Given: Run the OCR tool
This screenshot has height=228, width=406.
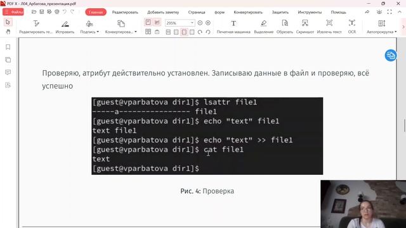Looking at the screenshot, I should coord(352,27).
